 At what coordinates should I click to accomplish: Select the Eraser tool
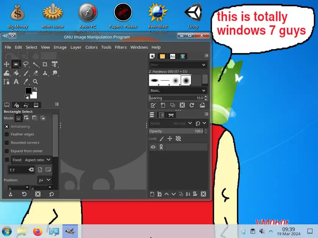tap(35, 73)
